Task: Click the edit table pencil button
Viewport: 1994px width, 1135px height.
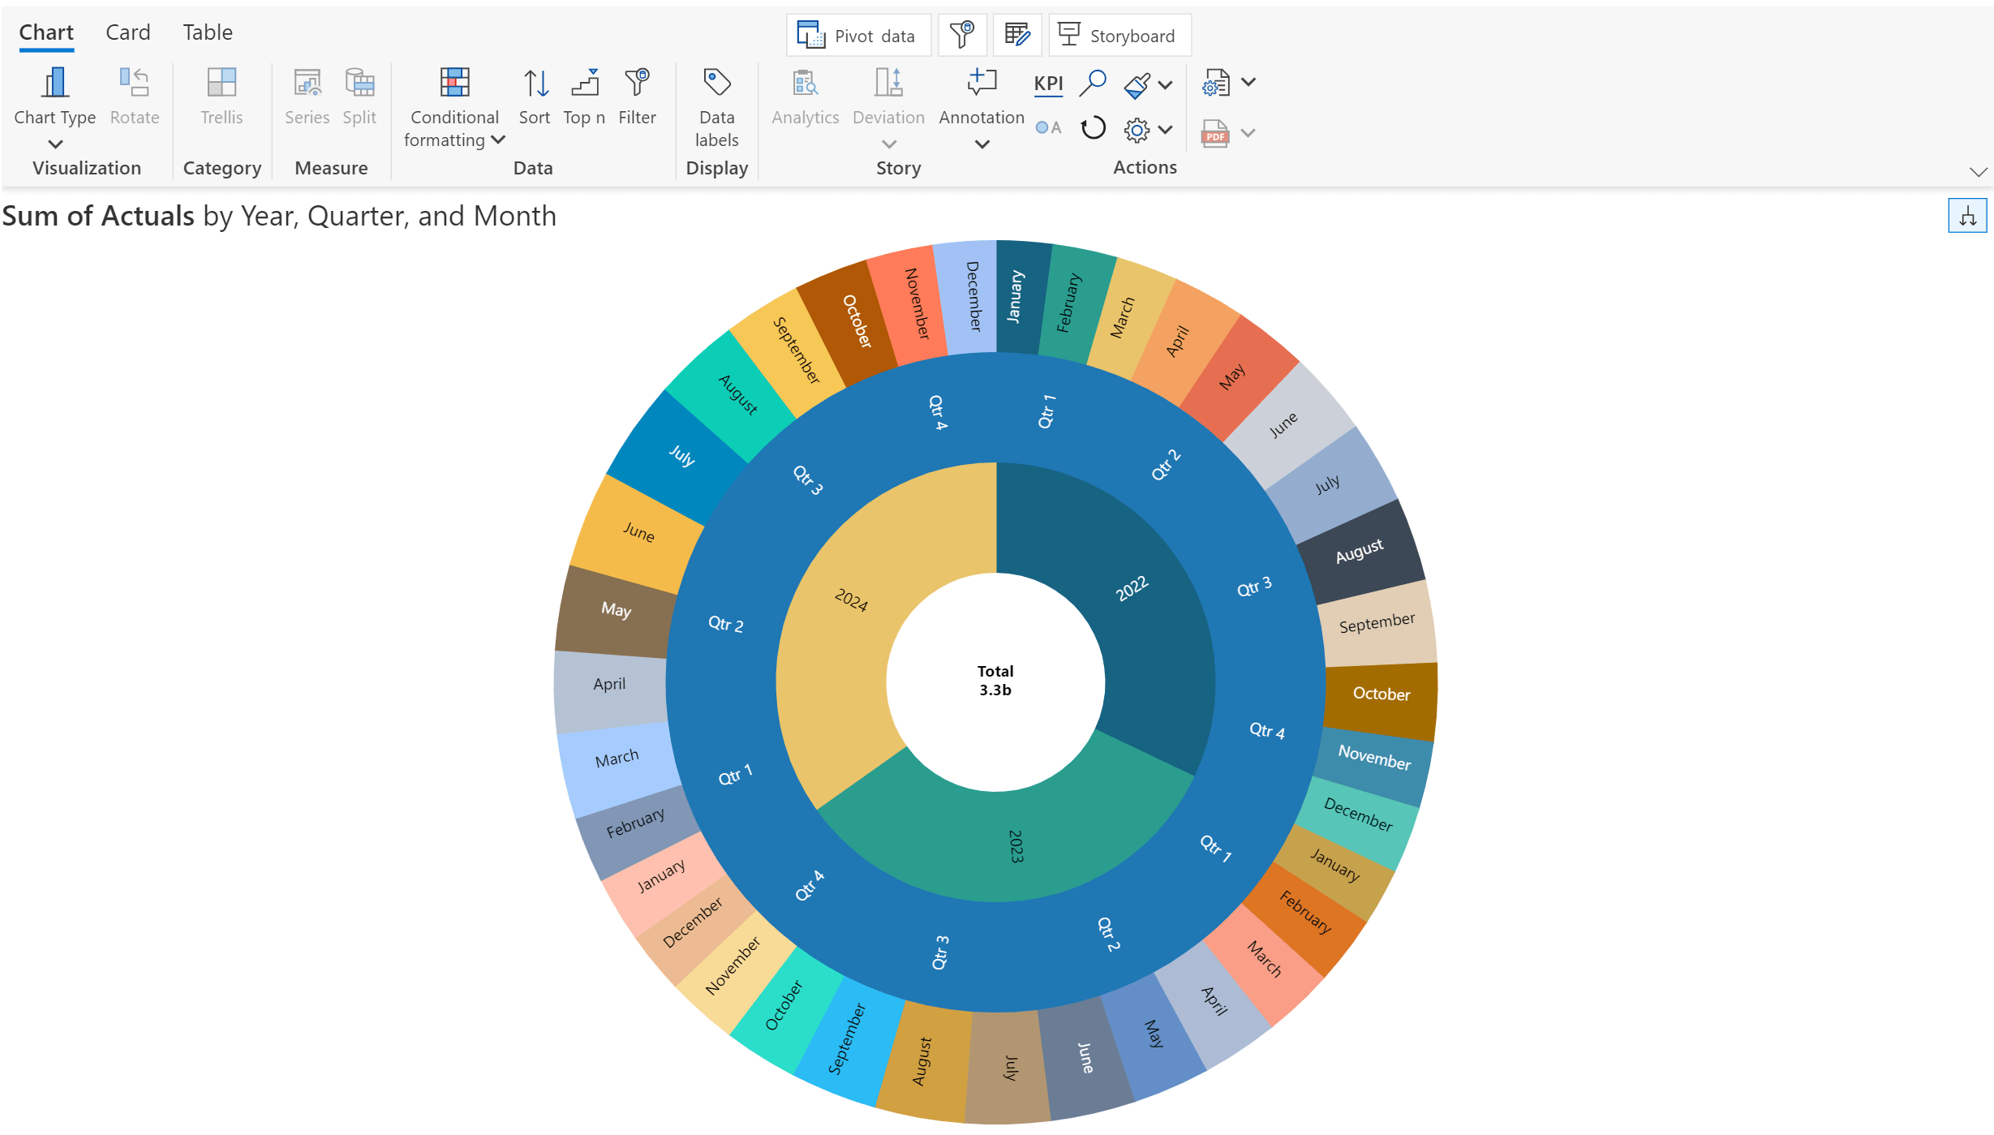Action: [x=1017, y=35]
